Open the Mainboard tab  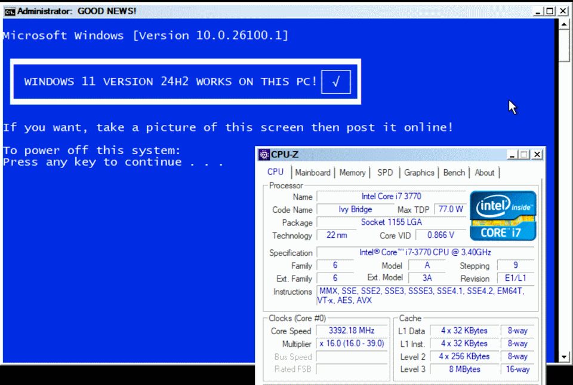click(313, 173)
